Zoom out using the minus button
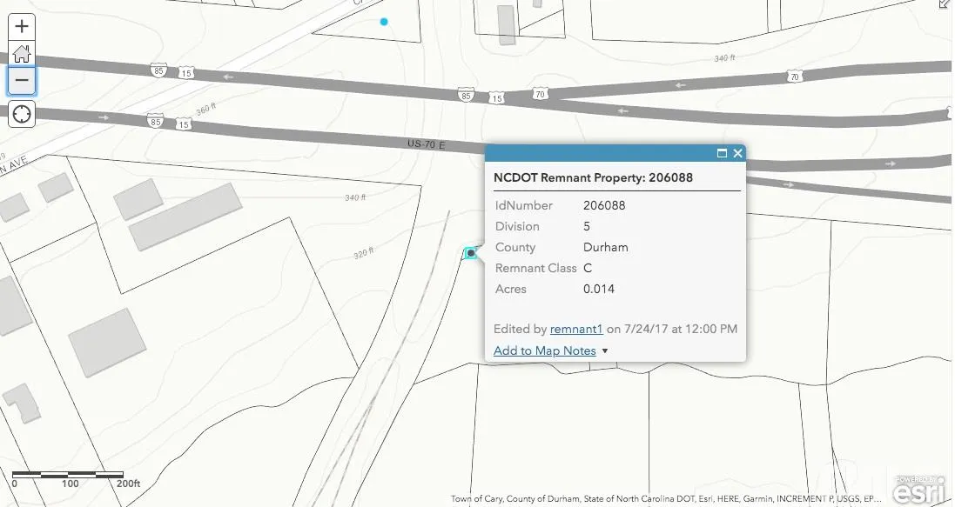The width and height of the screenshot is (955, 507). point(21,80)
